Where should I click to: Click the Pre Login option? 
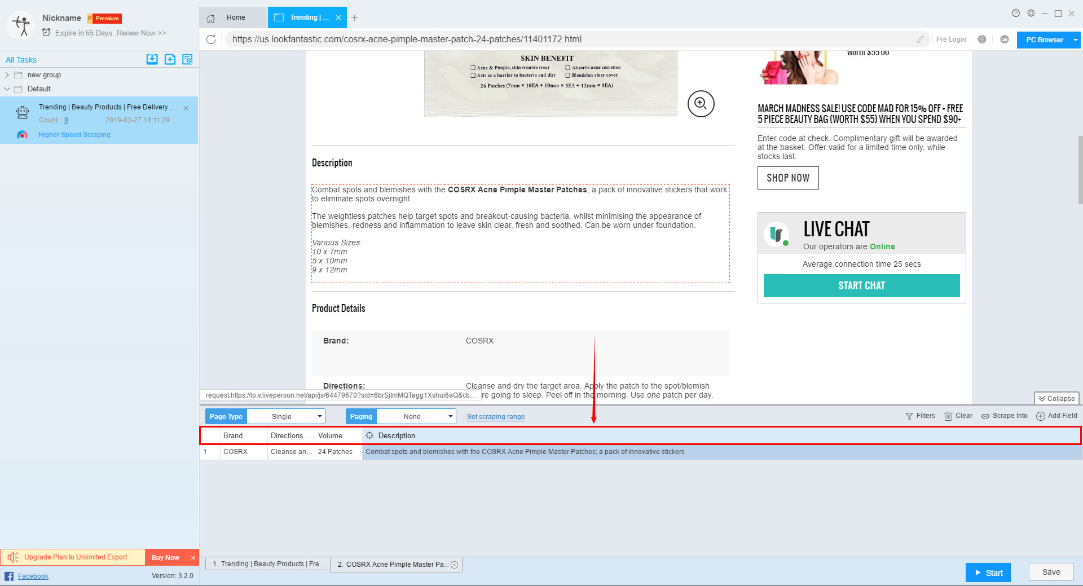(951, 39)
